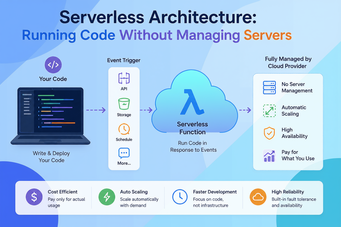Image resolution: width=341 pixels, height=227 pixels.
Task: Click the 'Faster Development' heading
Action: coord(215,192)
